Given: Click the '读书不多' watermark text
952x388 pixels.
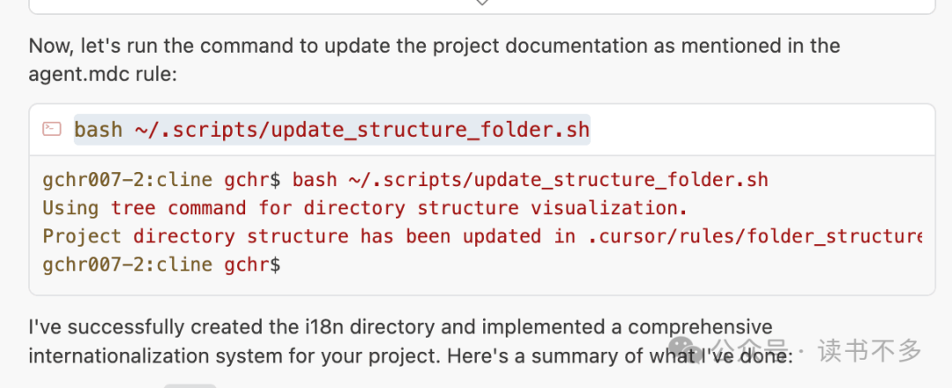Looking at the screenshot, I should click(869, 351).
